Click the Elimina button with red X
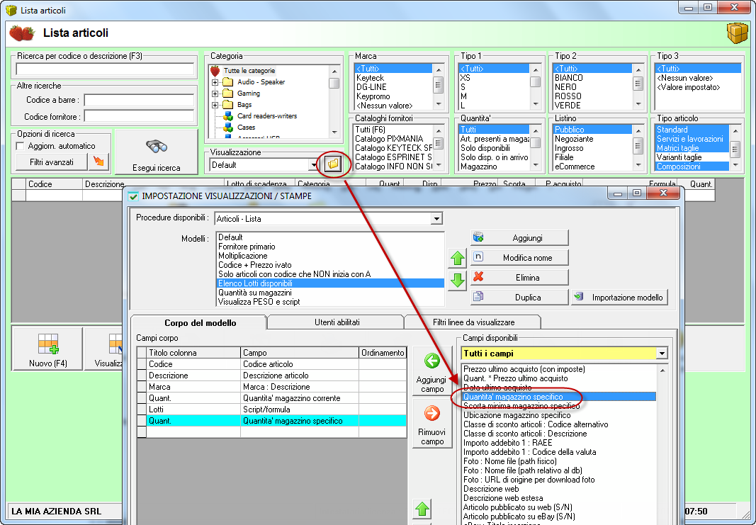This screenshot has width=756, height=525. click(519, 277)
